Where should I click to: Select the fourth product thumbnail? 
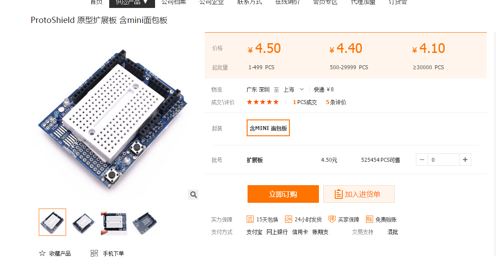144,222
